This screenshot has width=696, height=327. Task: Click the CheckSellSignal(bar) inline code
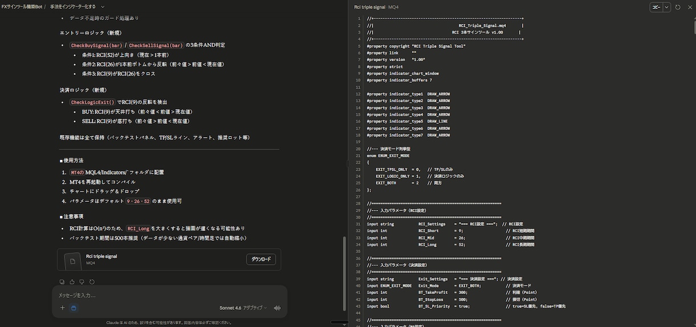[156, 46]
